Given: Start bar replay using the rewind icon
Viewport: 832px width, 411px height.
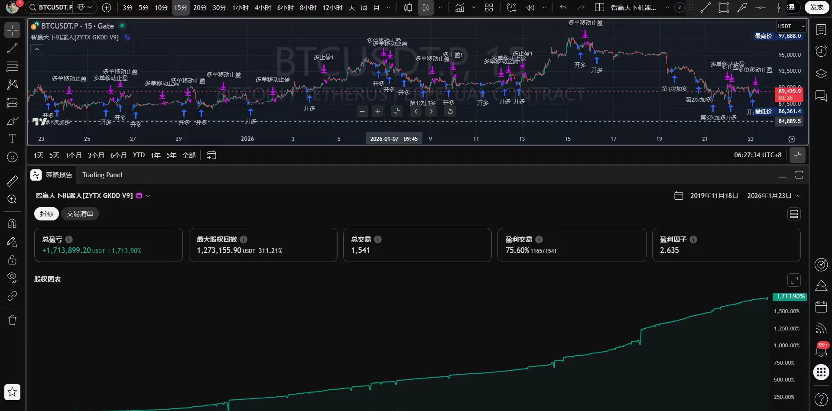Looking at the screenshot, I should (530, 7).
